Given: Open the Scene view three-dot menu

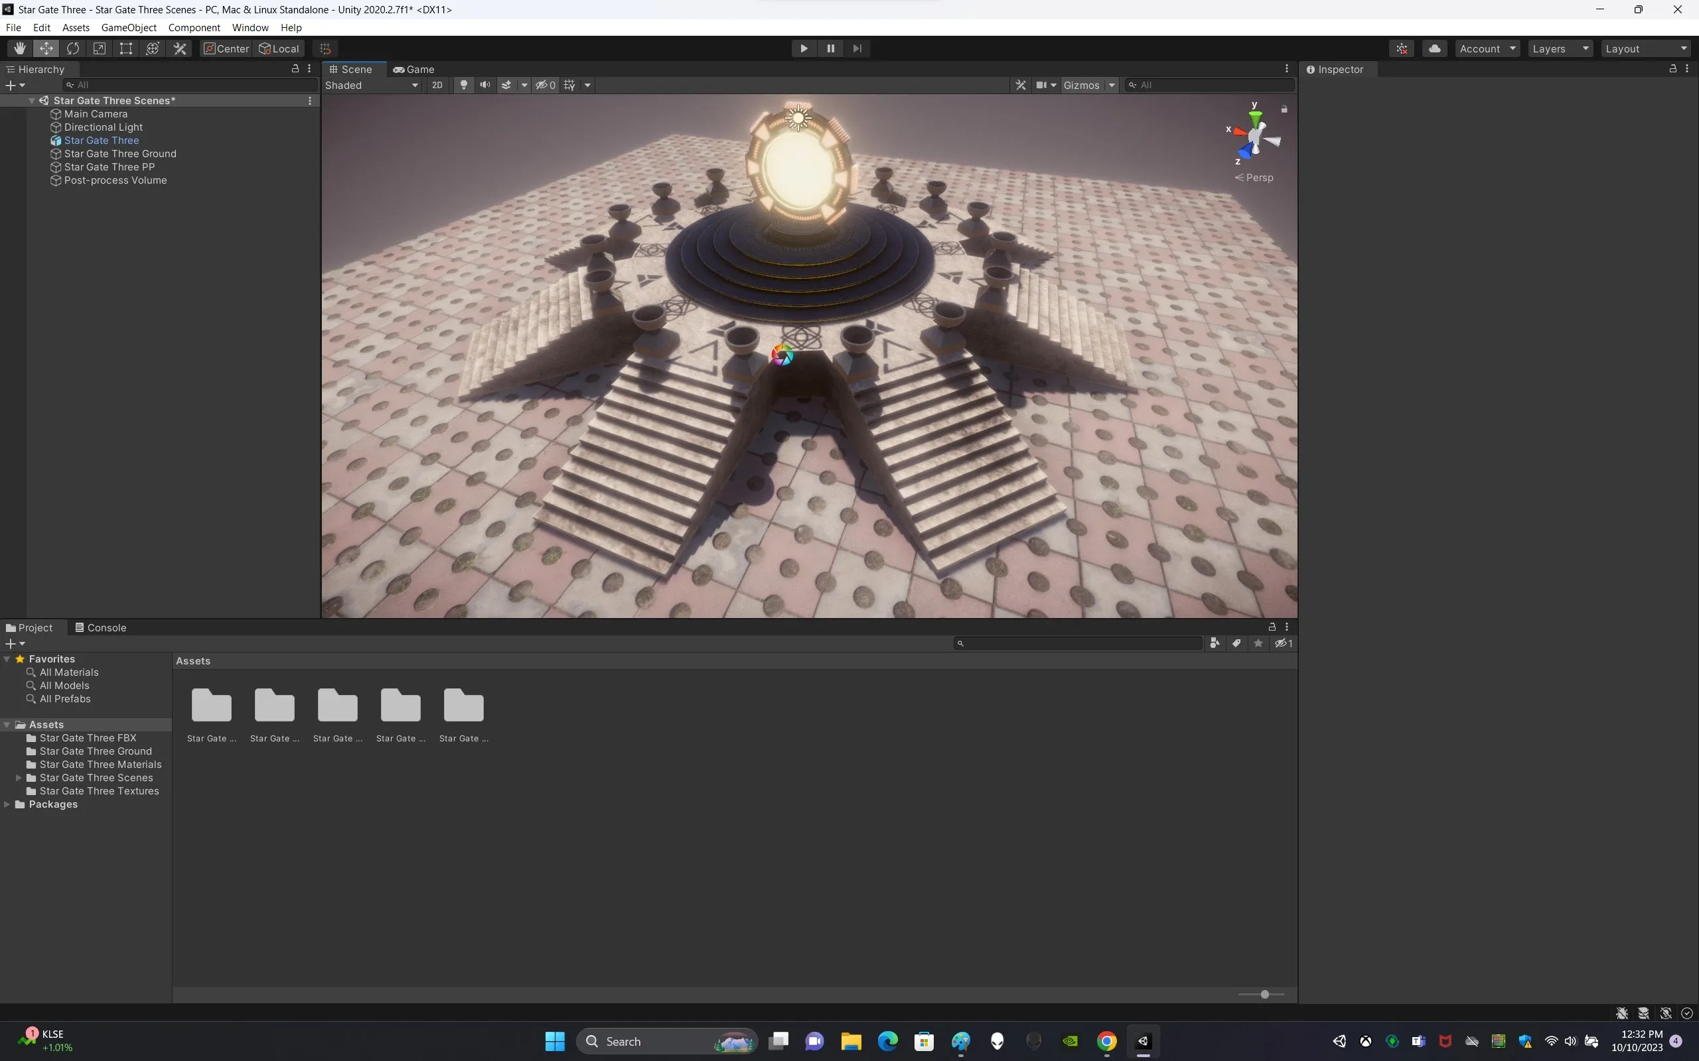Looking at the screenshot, I should coord(1287,69).
